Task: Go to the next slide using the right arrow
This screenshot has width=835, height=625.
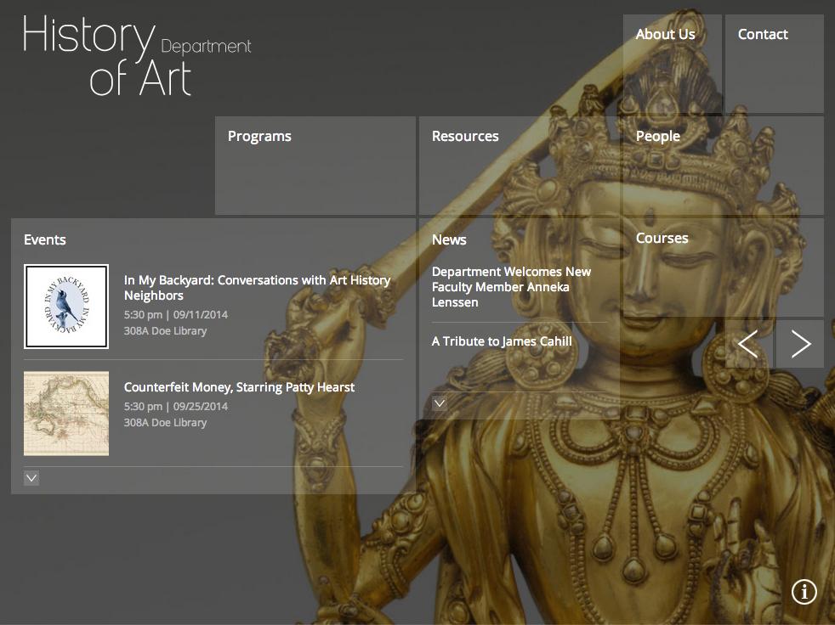Action: click(x=800, y=344)
